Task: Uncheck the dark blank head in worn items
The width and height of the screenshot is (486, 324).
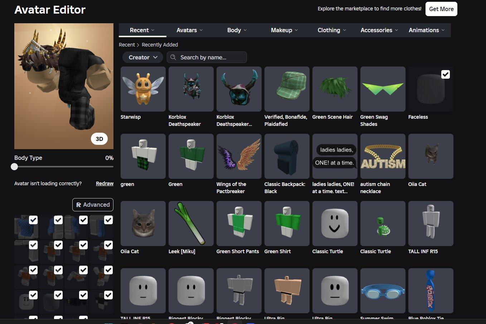Action: [x=58, y=295]
